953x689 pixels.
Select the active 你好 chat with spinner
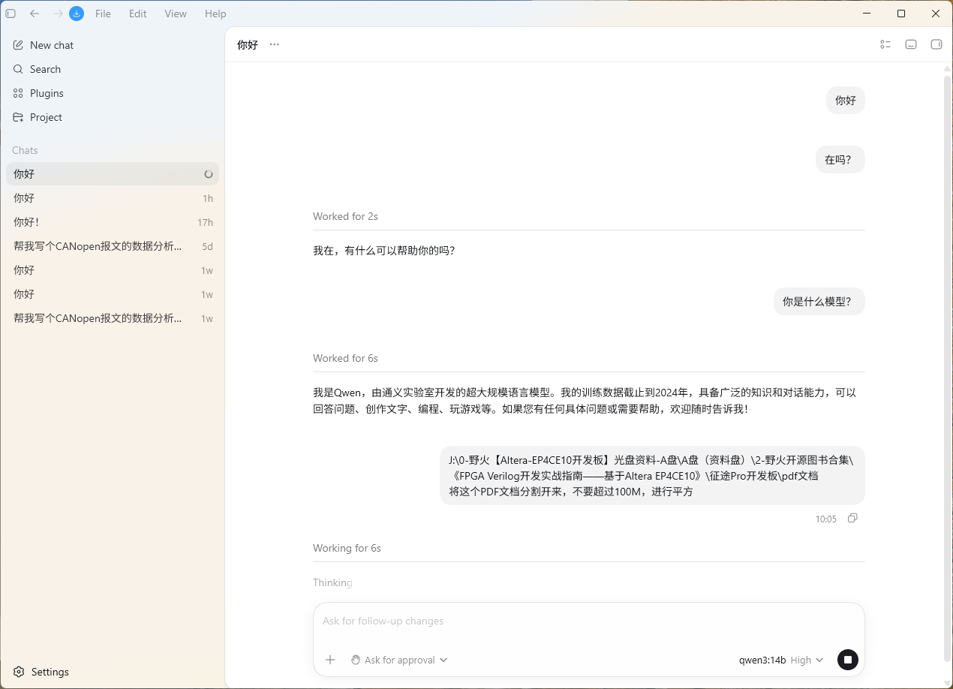click(113, 174)
